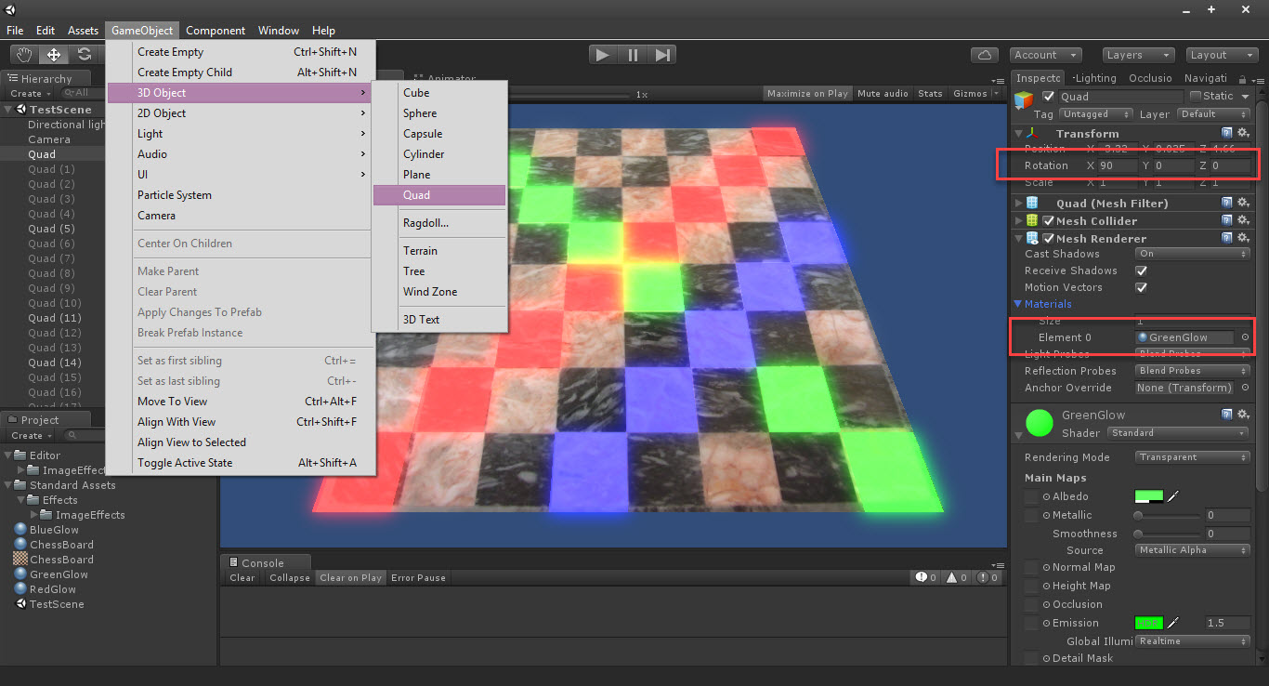1269x686 pixels.
Task: Open the Layers dropdown
Action: tap(1138, 55)
